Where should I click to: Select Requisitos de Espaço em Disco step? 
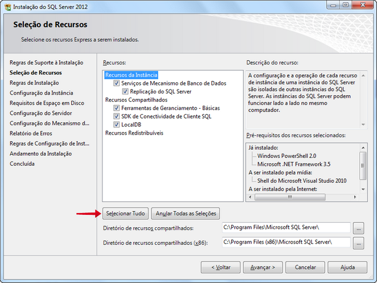click(x=47, y=103)
